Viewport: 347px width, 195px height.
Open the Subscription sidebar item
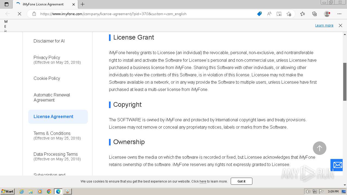point(49,174)
